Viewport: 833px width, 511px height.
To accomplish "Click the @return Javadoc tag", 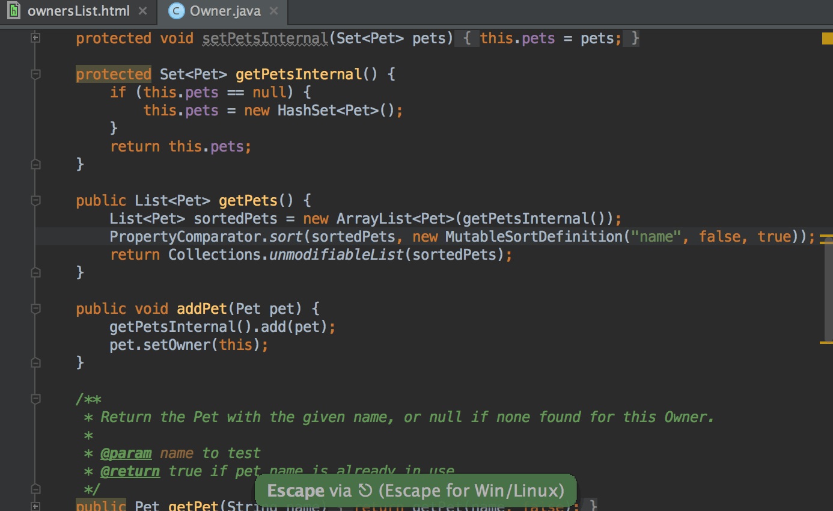I will coord(130,471).
